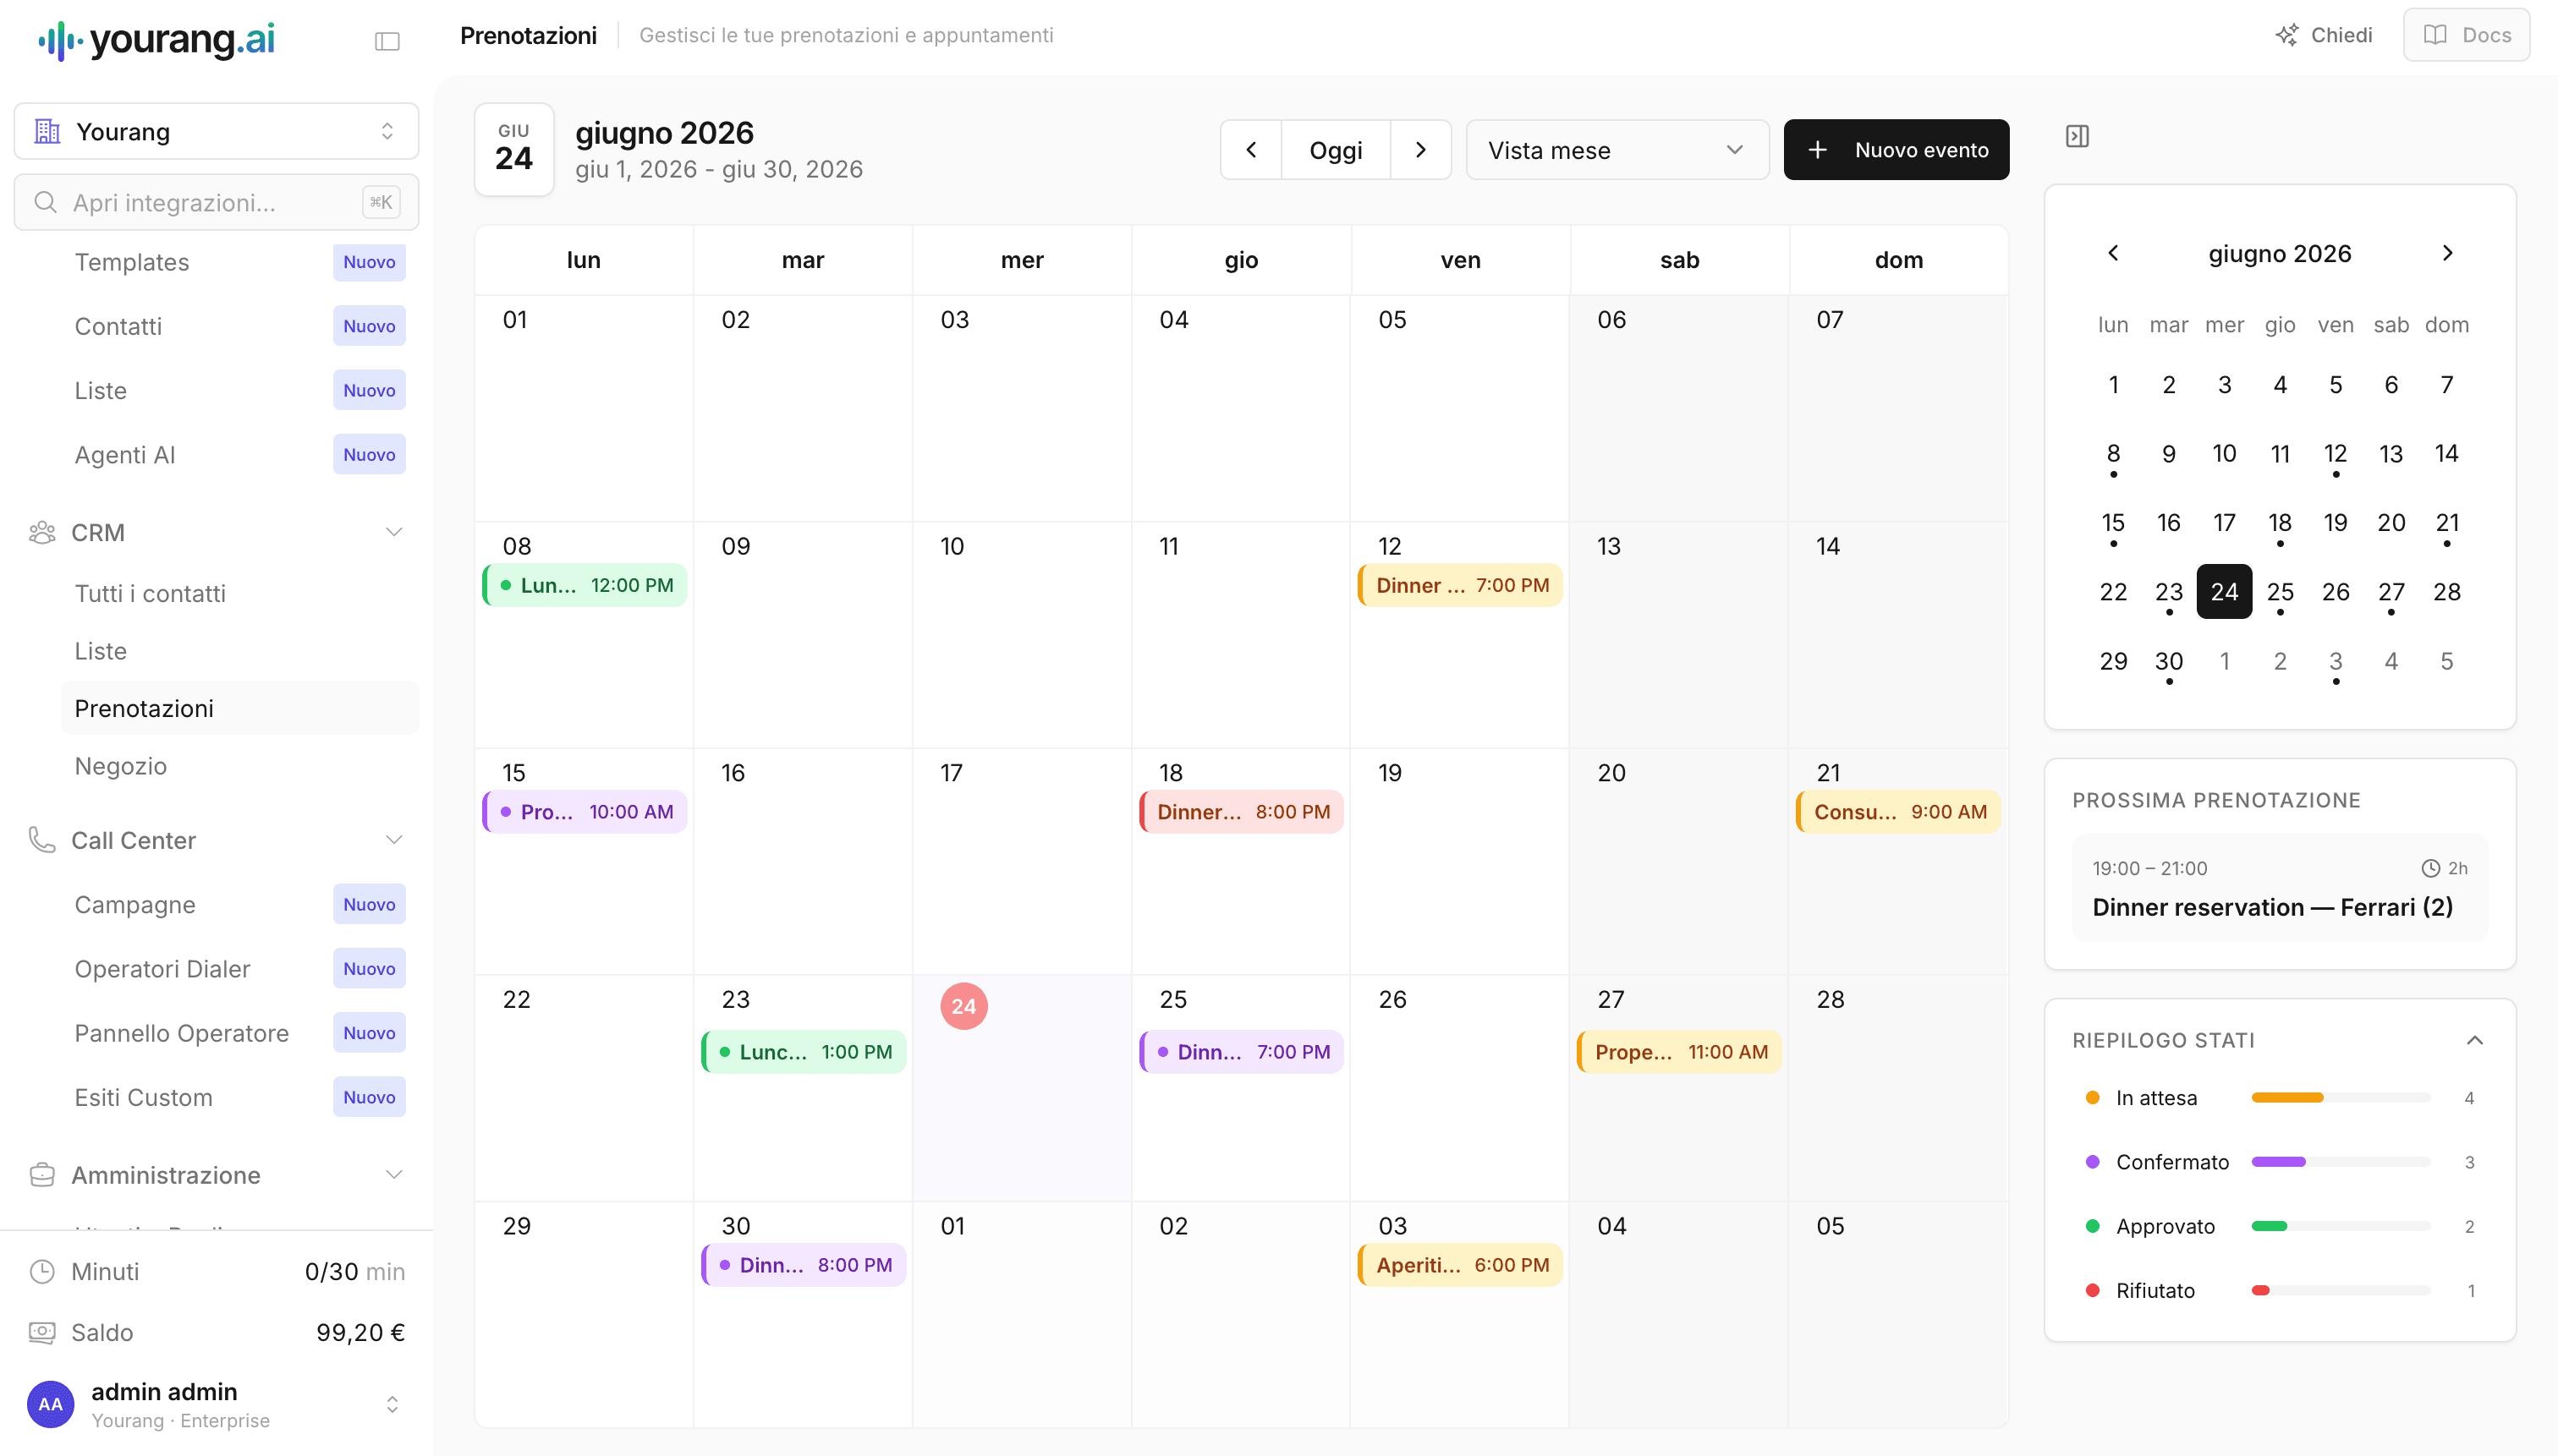The height and width of the screenshot is (1456, 2558).
Task: Open the Vista mese view dropdown
Action: click(x=1617, y=150)
